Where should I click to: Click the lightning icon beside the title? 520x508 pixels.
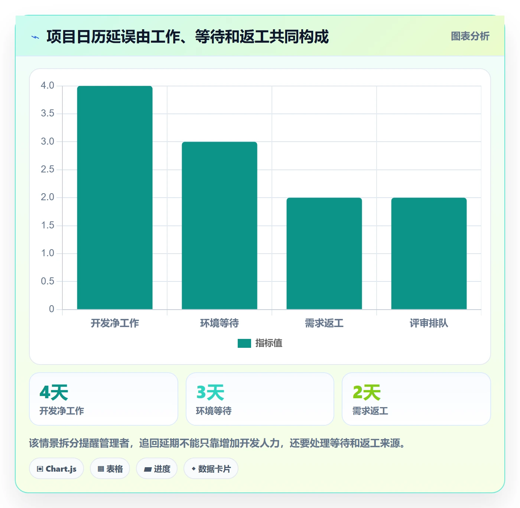point(35,37)
